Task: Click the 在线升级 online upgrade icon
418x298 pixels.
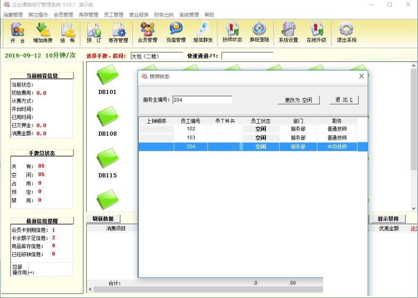Action: 316,33
